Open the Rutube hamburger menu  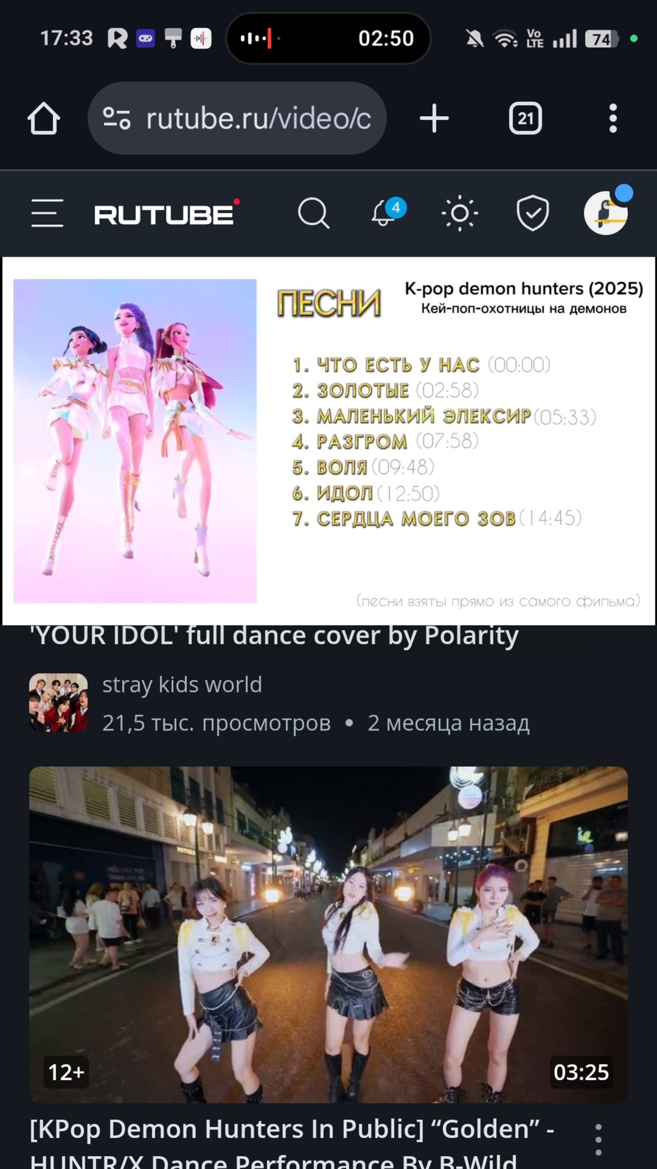[x=47, y=213]
